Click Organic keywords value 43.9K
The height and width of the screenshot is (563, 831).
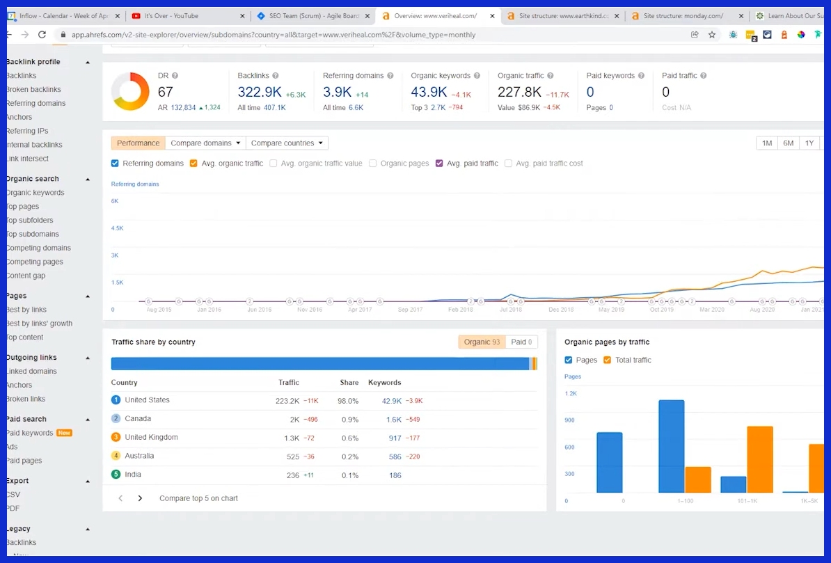tap(429, 93)
